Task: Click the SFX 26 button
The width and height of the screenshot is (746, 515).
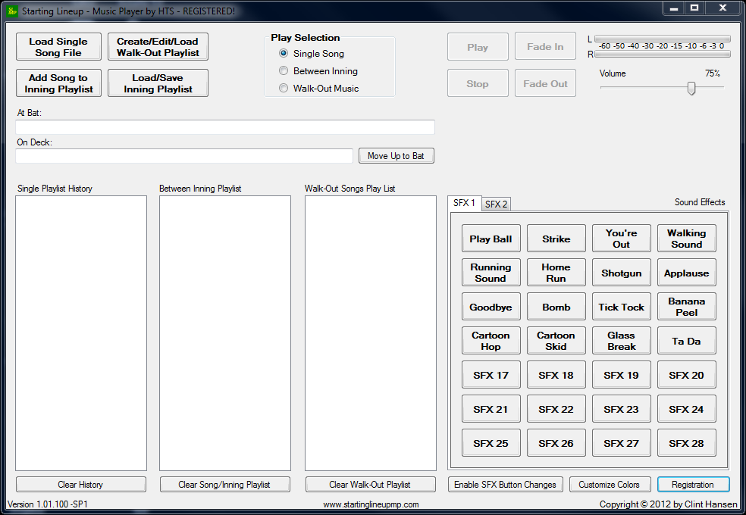Action: pyautogui.click(x=556, y=443)
